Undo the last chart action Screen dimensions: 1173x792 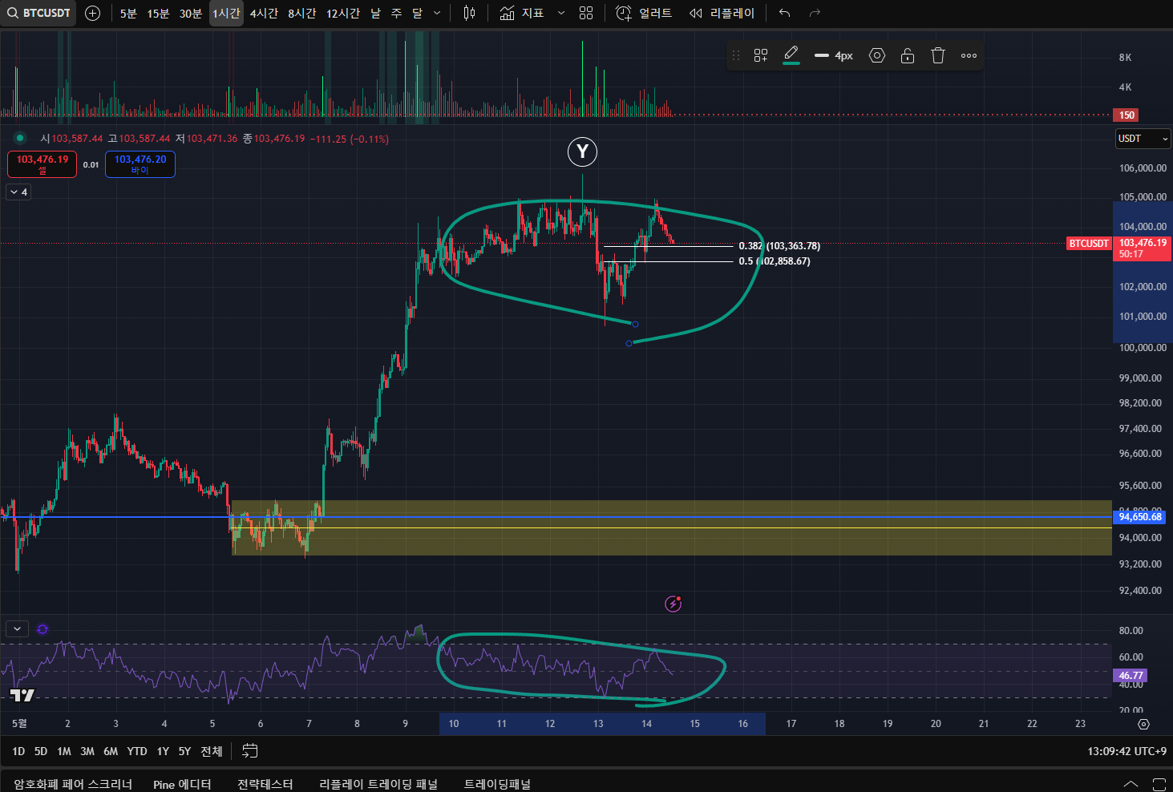tap(784, 13)
